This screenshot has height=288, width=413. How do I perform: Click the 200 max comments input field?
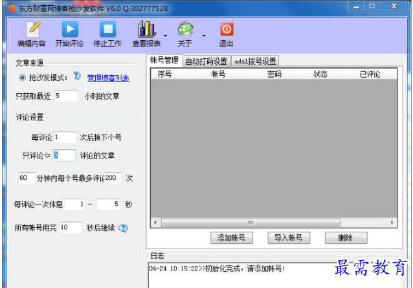113,178
